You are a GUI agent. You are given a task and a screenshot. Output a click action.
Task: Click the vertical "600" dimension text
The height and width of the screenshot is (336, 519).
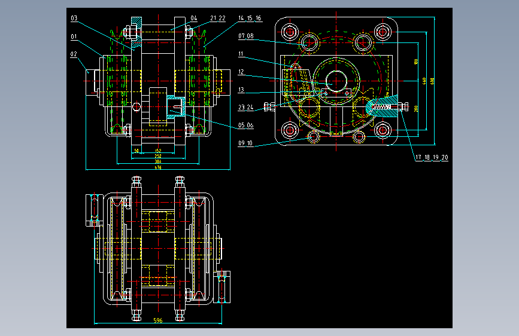pos(432,81)
